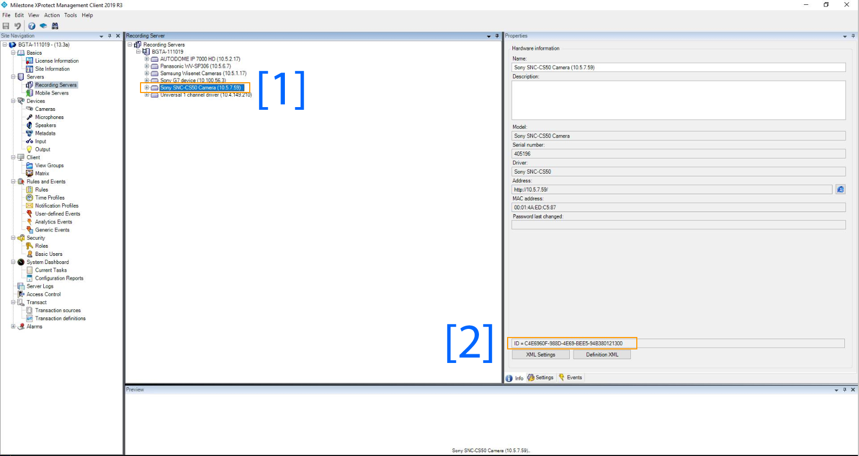Toggle pin on Recording Server pane
859x456 pixels.
[x=497, y=36]
